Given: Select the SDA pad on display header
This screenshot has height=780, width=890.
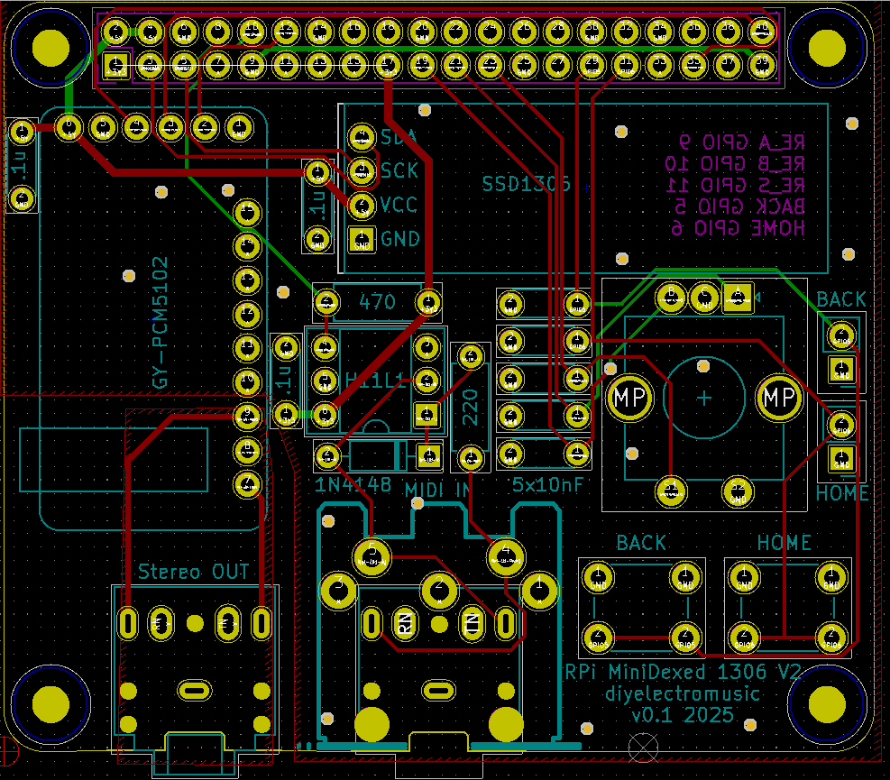Looking at the screenshot, I should tap(362, 137).
